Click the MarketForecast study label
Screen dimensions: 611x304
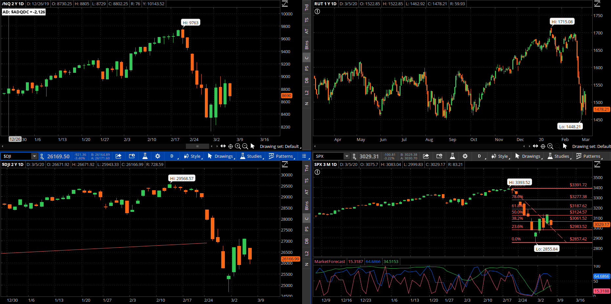pos(330,261)
